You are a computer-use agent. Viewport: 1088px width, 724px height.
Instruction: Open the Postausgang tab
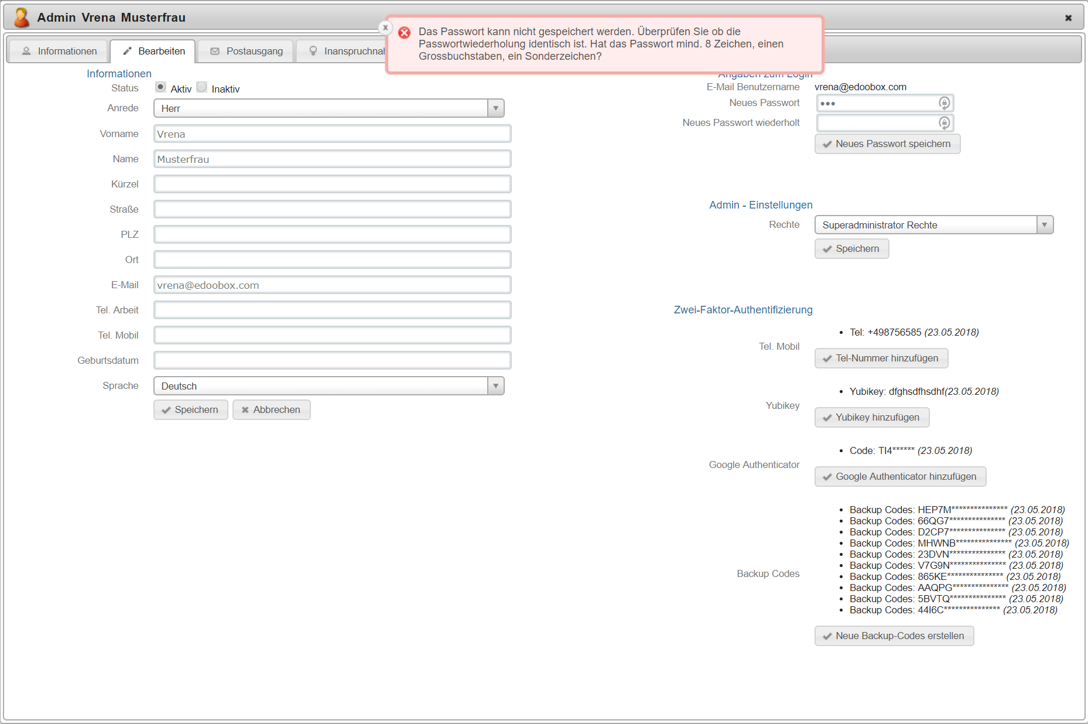247,52
